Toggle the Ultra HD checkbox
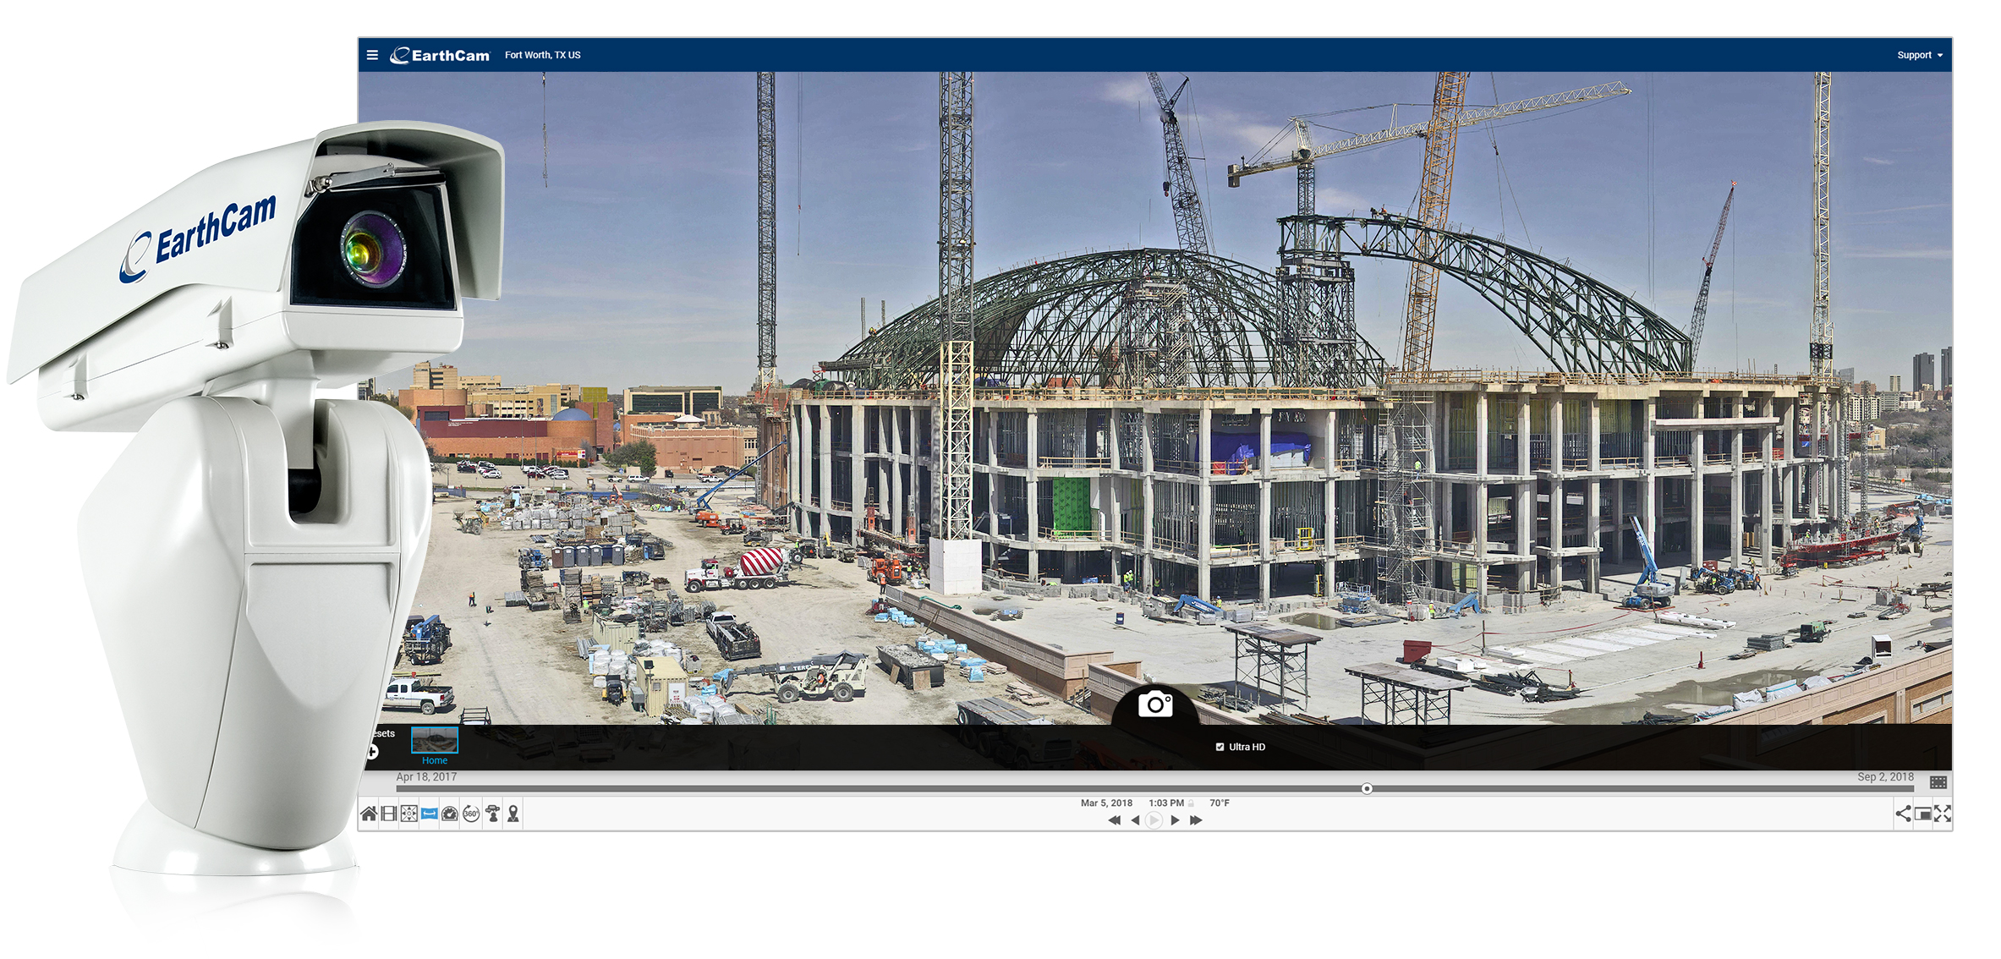Image resolution: width=2001 pixels, height=959 pixels. [x=1220, y=747]
